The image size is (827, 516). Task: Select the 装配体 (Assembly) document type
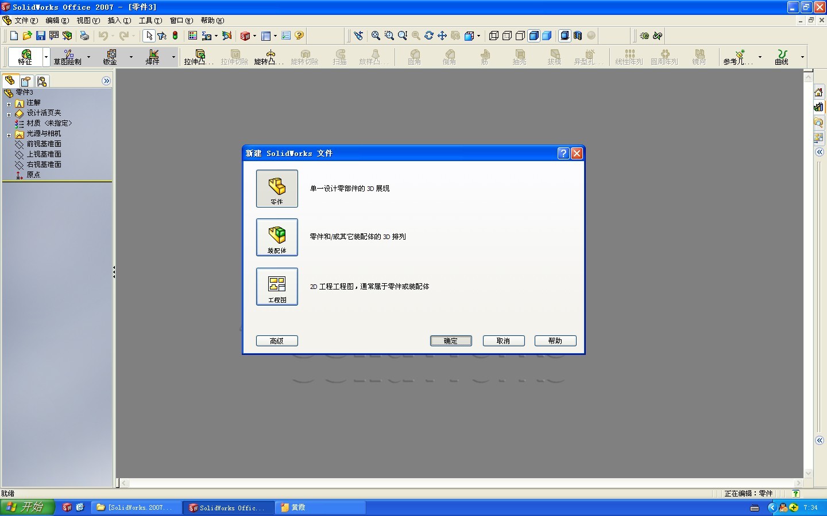(x=277, y=237)
